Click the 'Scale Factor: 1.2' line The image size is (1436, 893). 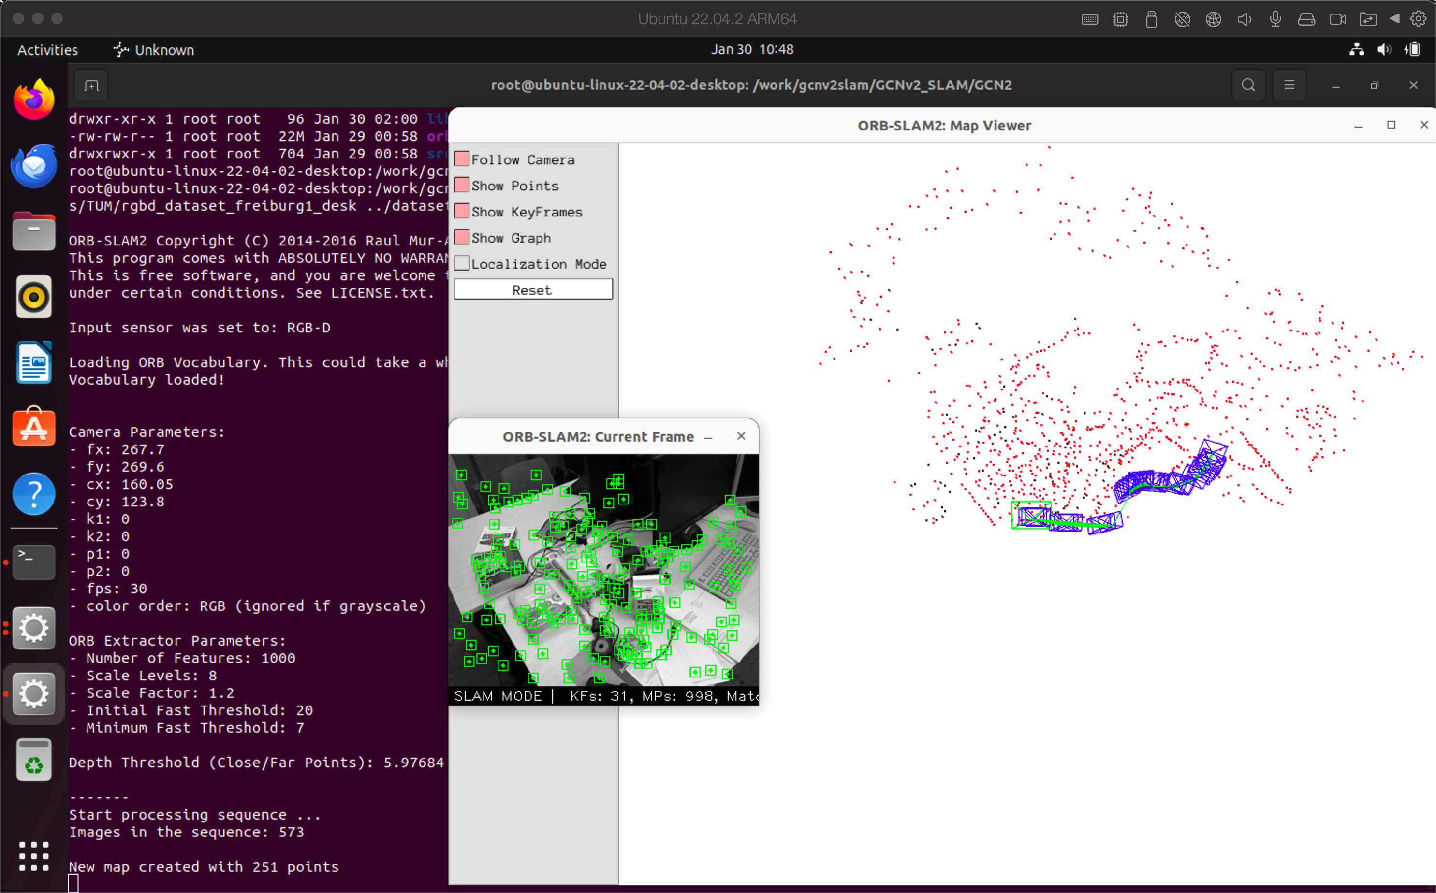pos(152,693)
